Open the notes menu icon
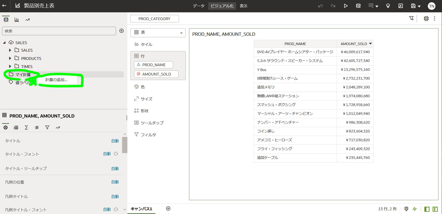The width and height of the screenshot is (442, 214). [373, 6]
